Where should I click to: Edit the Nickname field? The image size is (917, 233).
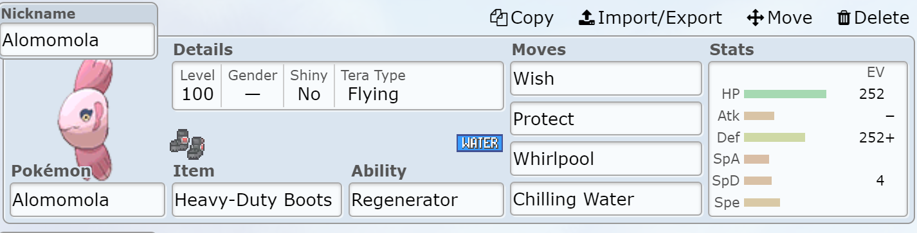point(78,40)
